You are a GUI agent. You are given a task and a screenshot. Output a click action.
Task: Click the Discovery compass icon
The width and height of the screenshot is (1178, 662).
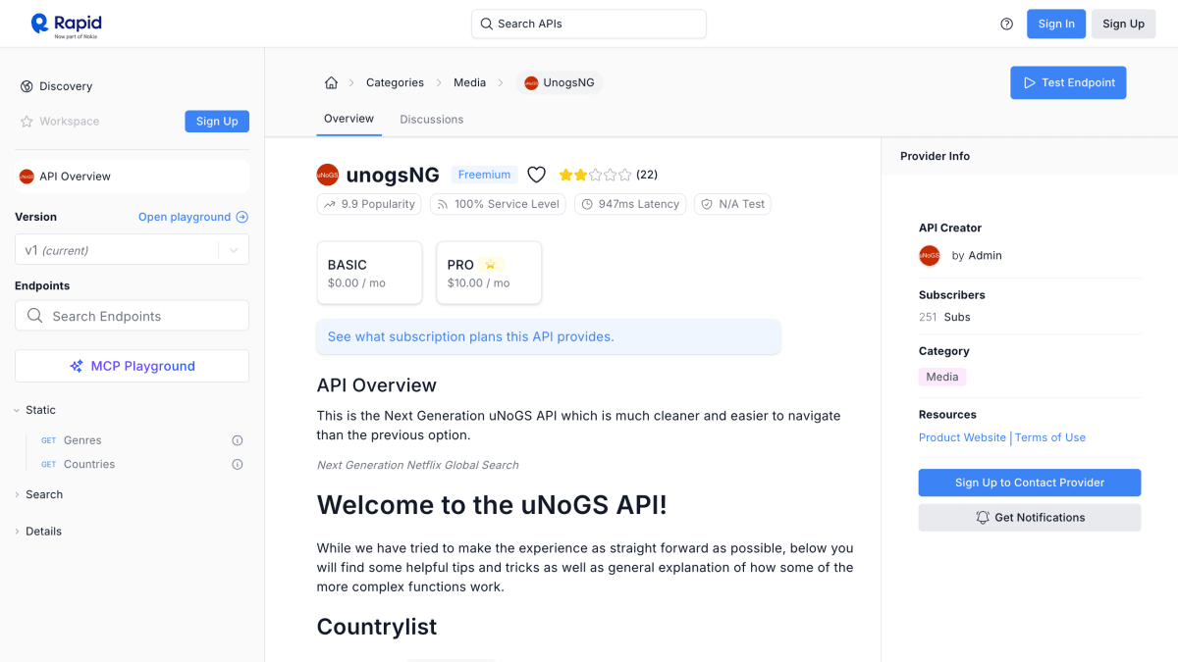[x=27, y=86]
